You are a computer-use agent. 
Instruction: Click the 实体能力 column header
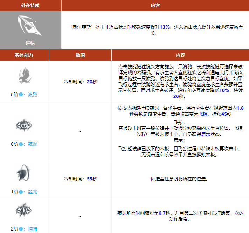pyautogui.click(x=24, y=55)
